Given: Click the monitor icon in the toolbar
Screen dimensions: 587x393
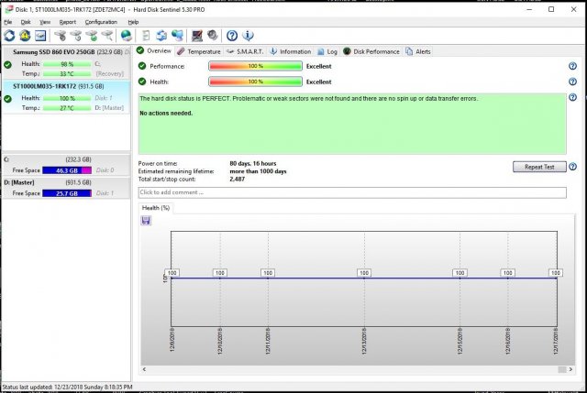Looking at the screenshot, I should (41, 36).
